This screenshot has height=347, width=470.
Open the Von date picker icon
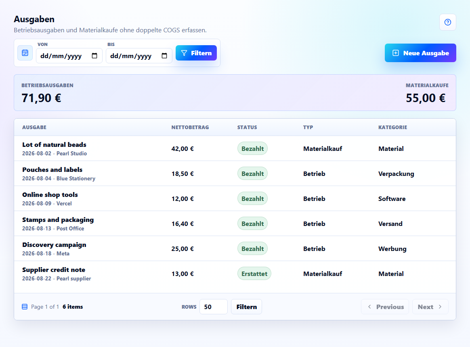coord(94,56)
